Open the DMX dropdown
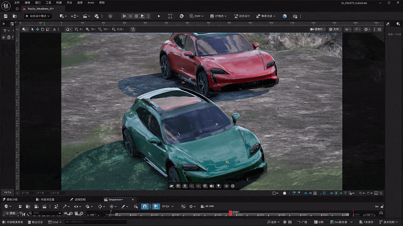Screen dimensions: 403x226 pyautogui.click(x=196, y=16)
